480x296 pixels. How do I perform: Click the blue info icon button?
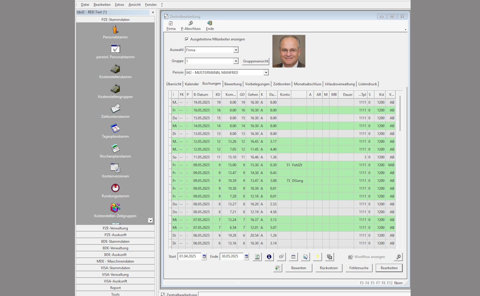point(269,257)
